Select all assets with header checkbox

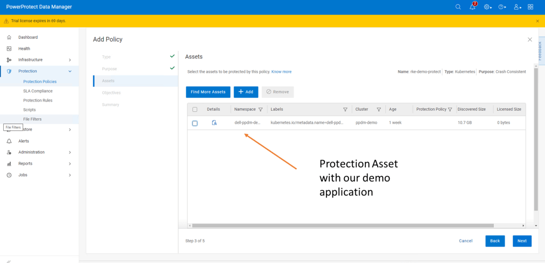(x=195, y=110)
